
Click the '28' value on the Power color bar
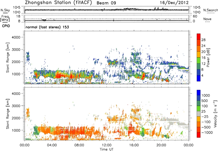point(203,40)
